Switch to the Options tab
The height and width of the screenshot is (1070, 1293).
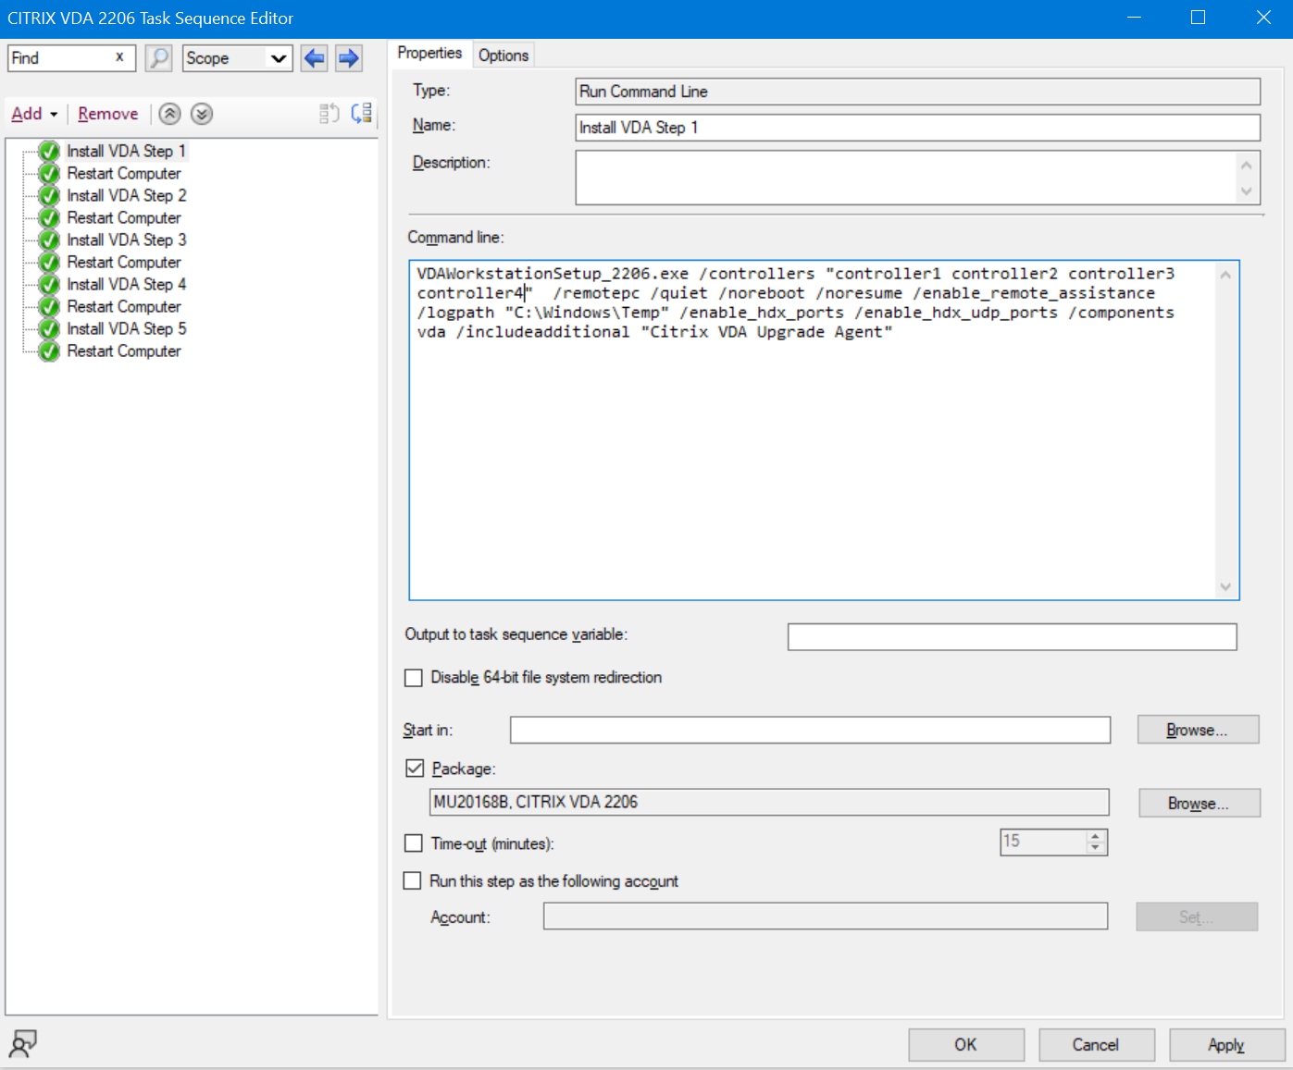pos(504,55)
